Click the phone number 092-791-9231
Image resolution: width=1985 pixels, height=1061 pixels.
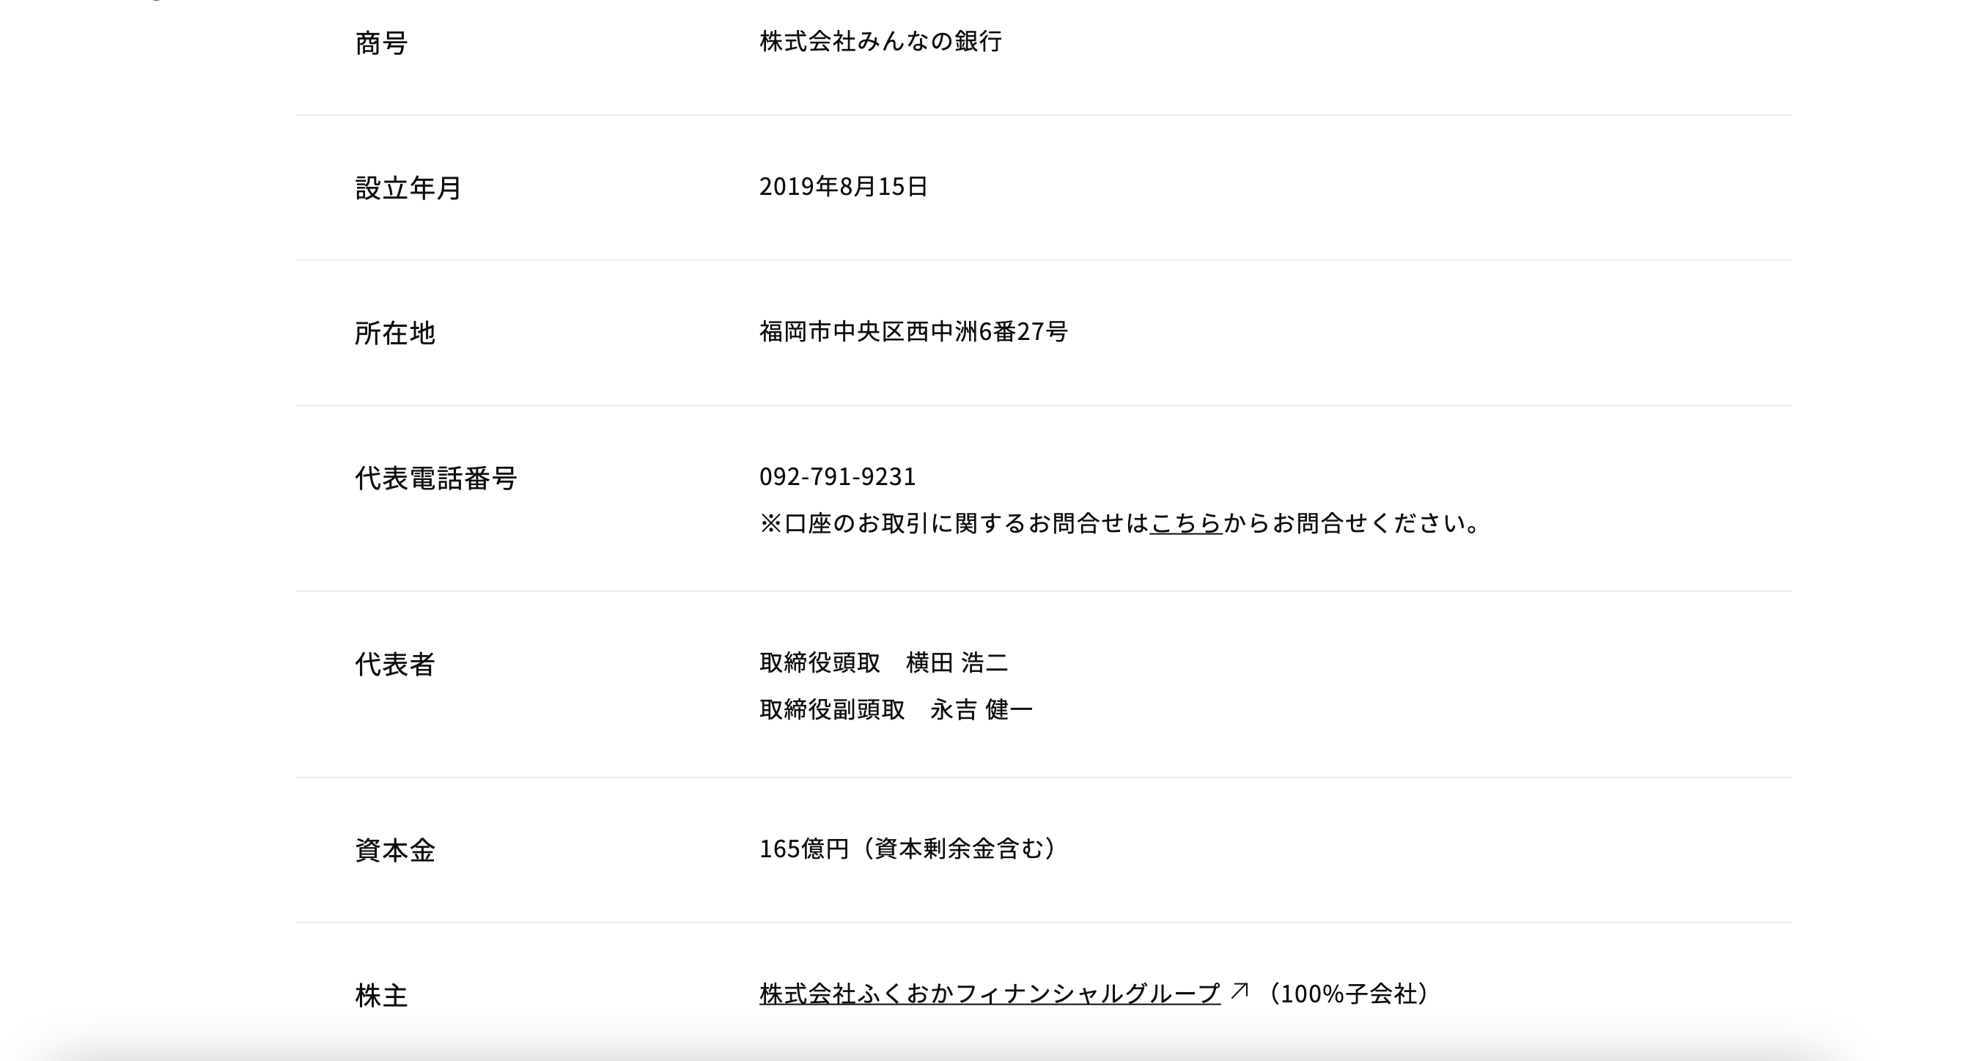[x=838, y=476]
